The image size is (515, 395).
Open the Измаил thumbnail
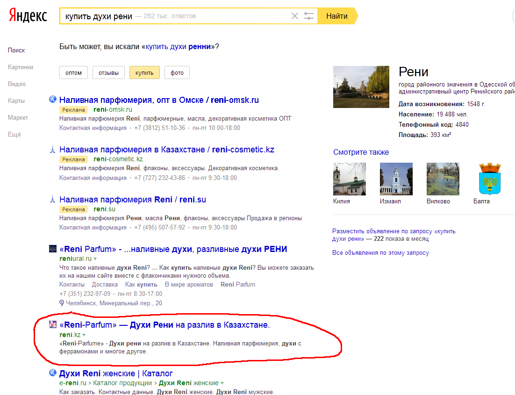click(x=396, y=179)
